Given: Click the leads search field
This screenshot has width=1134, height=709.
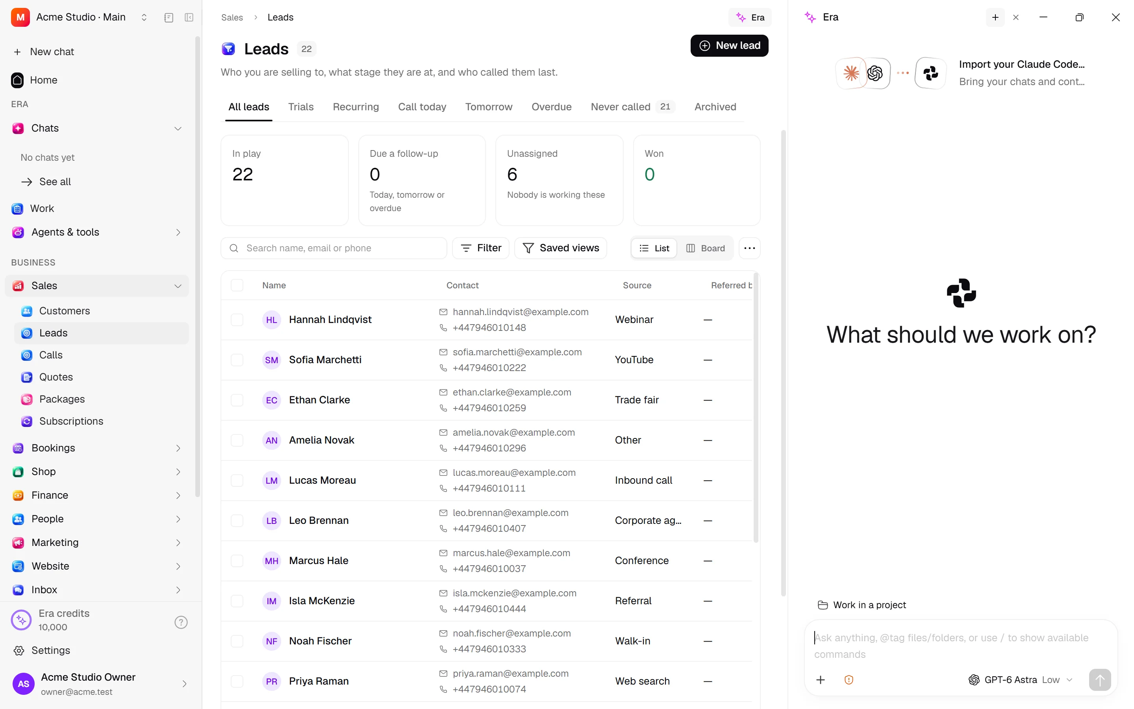Looking at the screenshot, I should (334, 248).
